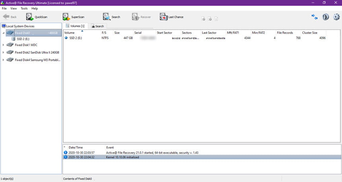Open the info (i) icon
This screenshot has height=182, width=342.
[325, 17]
